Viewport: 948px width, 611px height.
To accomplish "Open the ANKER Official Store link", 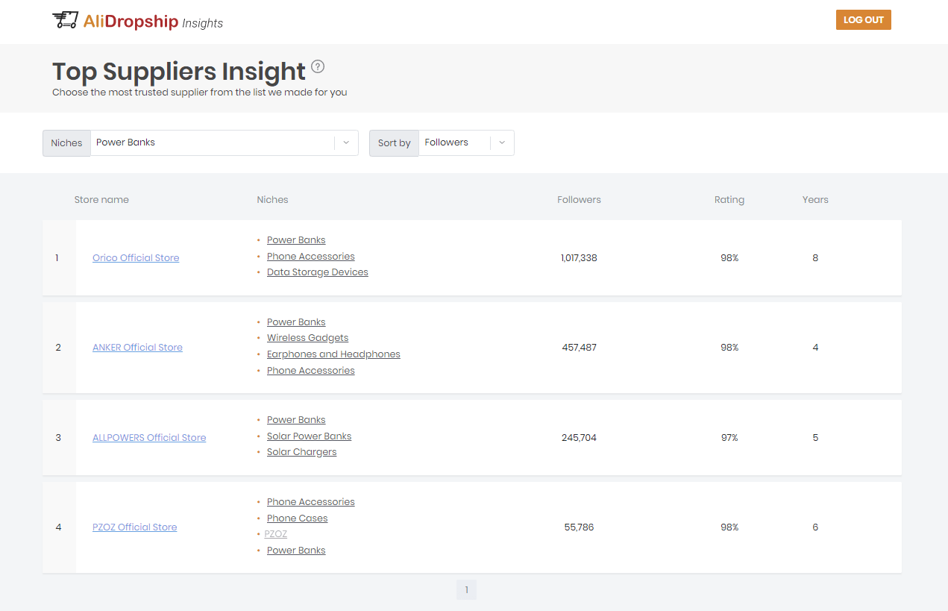I will (x=137, y=348).
